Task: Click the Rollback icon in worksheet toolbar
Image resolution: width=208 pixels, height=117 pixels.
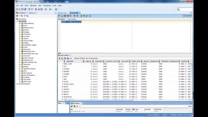Action: 77,16
